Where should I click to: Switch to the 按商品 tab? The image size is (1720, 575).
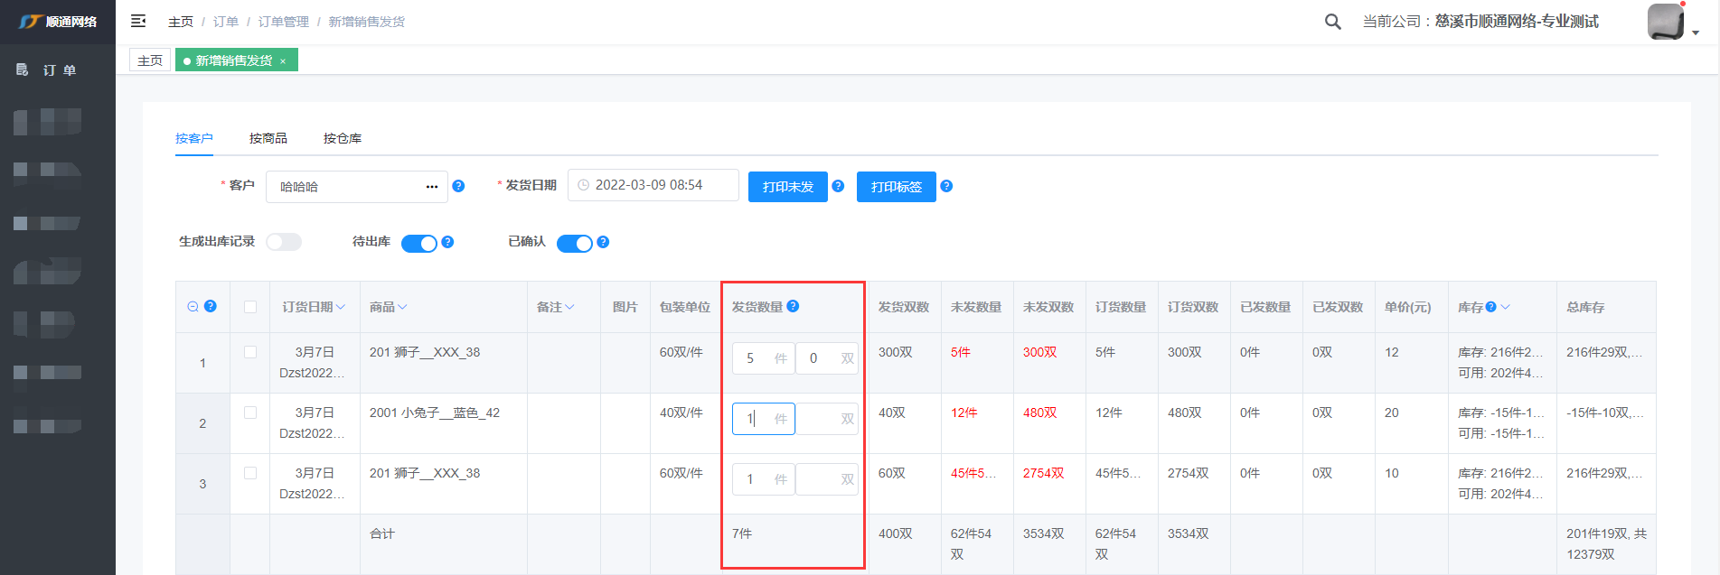(268, 138)
